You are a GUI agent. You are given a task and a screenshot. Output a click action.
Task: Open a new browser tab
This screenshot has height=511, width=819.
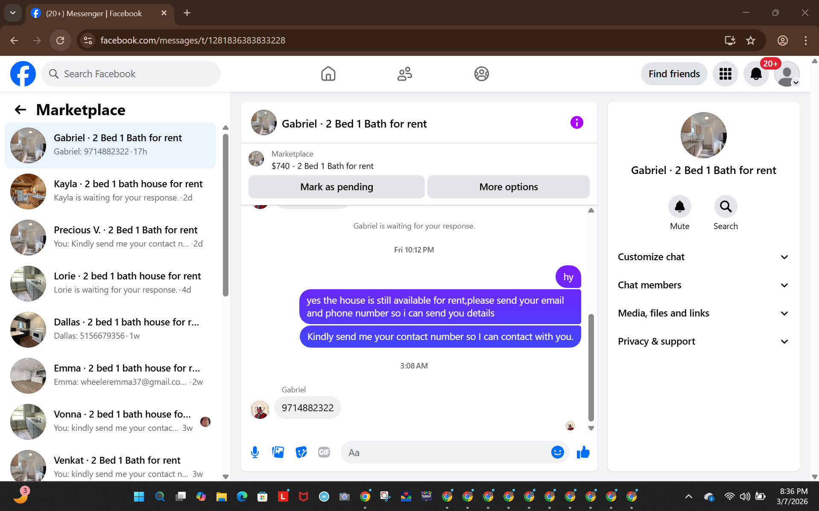click(x=187, y=13)
